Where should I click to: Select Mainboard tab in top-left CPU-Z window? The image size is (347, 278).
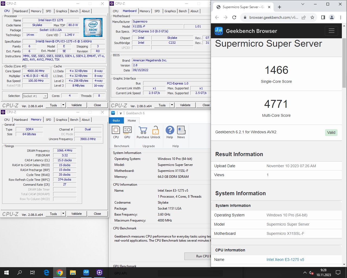click(21, 11)
